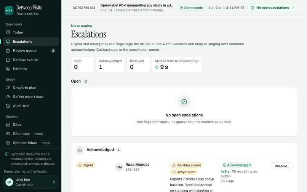Screen dimensions: 307x192
Task: Click the Review queue clipboard icon
Action: pyautogui.click(x=8, y=51)
